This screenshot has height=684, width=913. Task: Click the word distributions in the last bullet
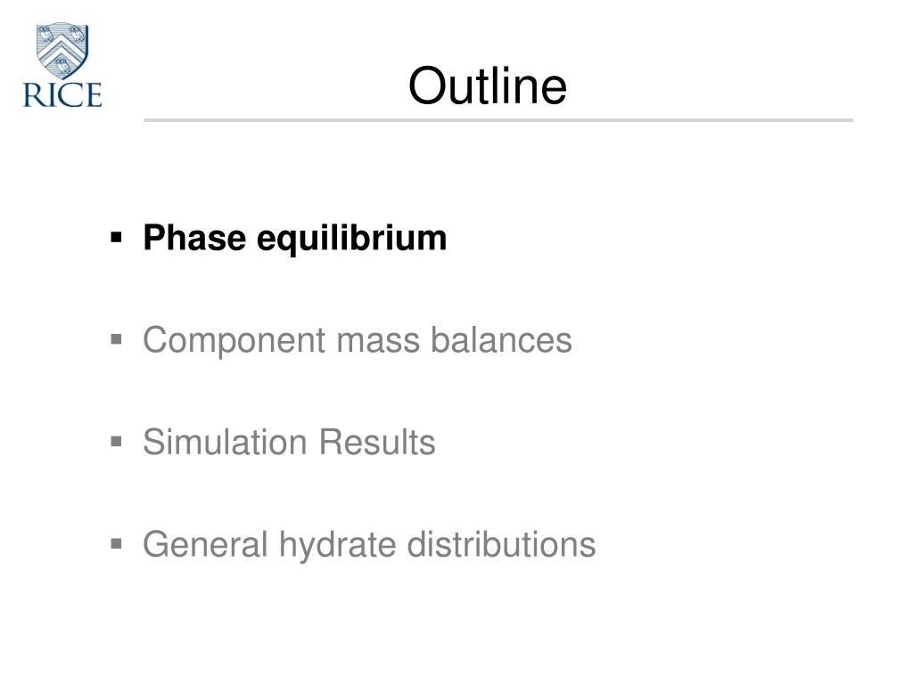click(x=501, y=545)
